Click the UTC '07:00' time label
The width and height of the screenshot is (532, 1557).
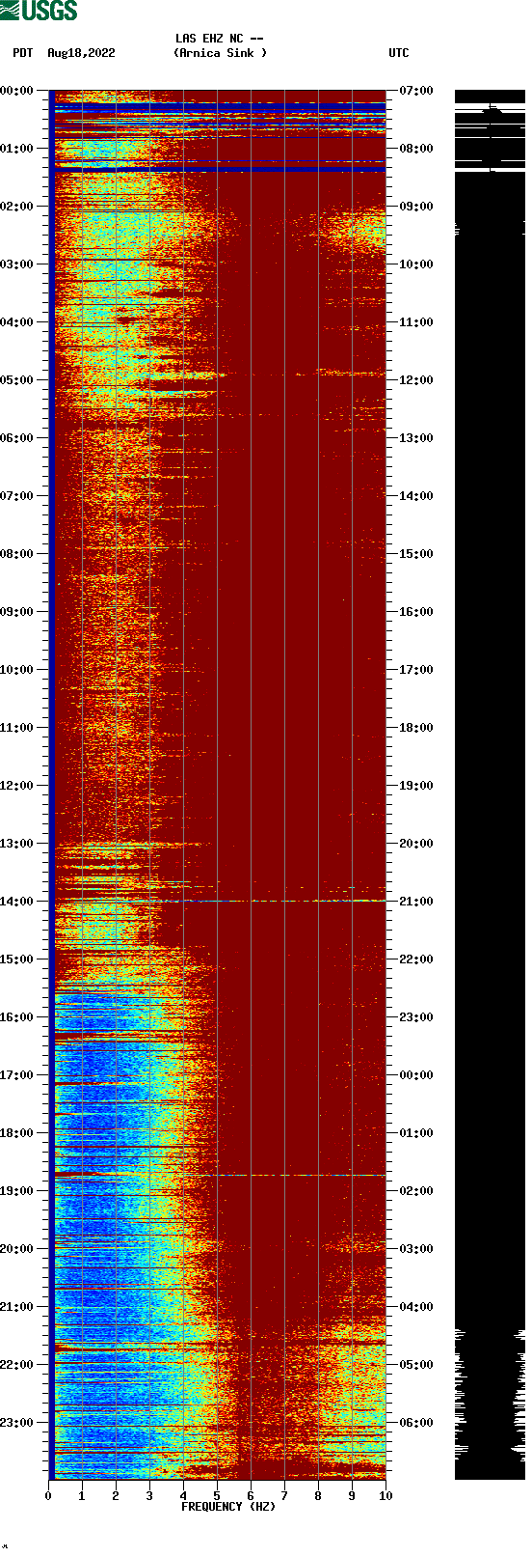(416, 91)
